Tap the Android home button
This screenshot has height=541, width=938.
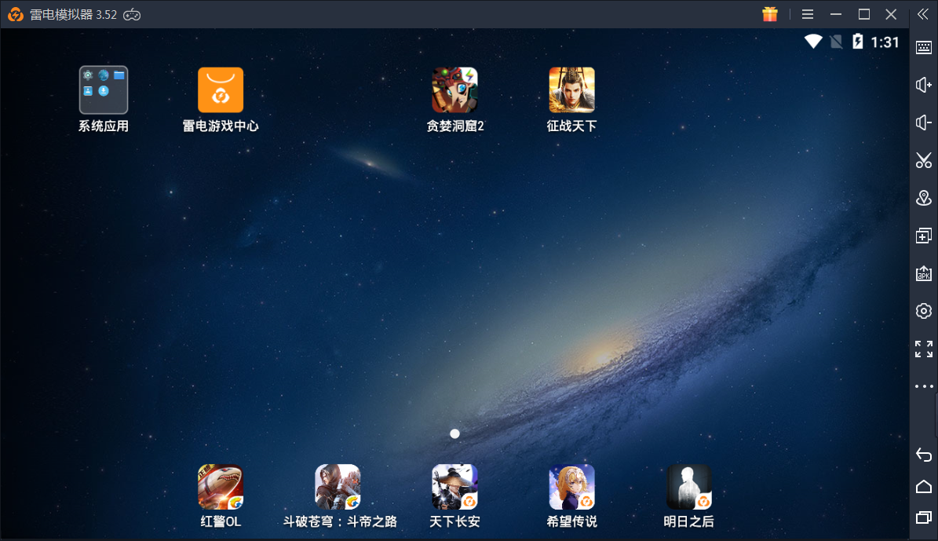(x=924, y=487)
